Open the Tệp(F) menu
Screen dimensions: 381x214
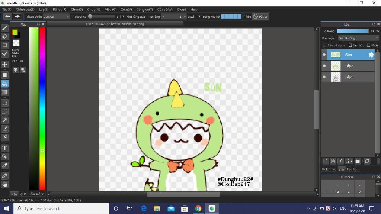[x=7, y=9]
